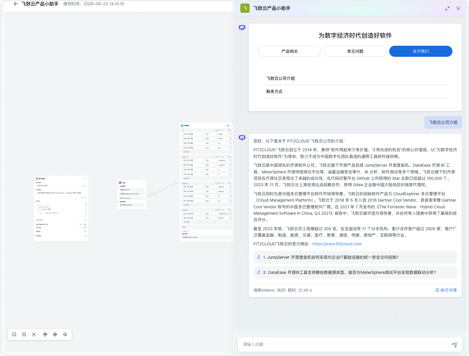Ask suggested question 2 about DataEase
The image size is (469, 356).
click(x=355, y=272)
